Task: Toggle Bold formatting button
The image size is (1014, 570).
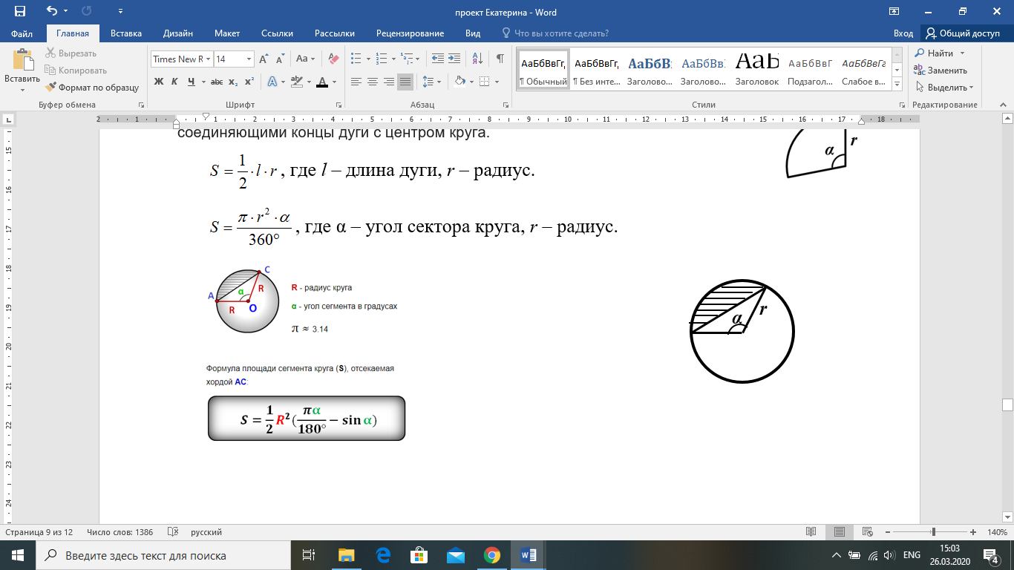Action: [158, 82]
